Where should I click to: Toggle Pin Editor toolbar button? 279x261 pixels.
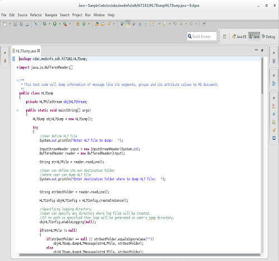pos(204,24)
